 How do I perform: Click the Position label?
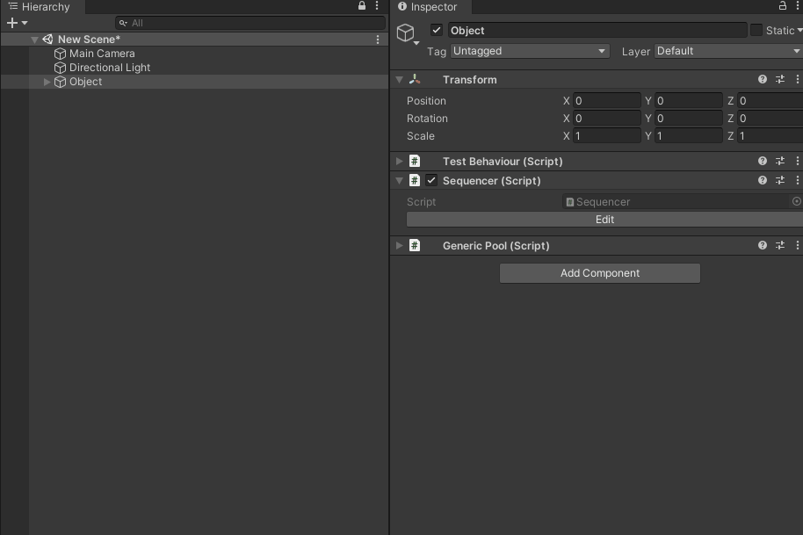[x=426, y=101]
